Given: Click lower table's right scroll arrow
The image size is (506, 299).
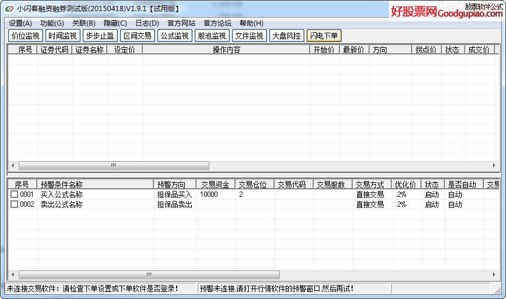Looking at the screenshot, I should pos(494,274).
